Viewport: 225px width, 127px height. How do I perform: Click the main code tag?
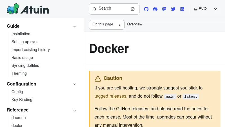(170, 96)
